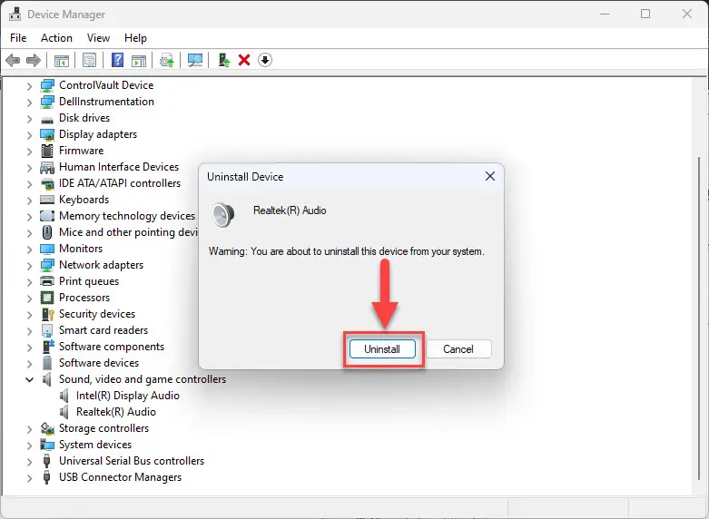Select Intel(R) Display Audio device
Viewport: 709px width, 519px height.
(x=128, y=396)
